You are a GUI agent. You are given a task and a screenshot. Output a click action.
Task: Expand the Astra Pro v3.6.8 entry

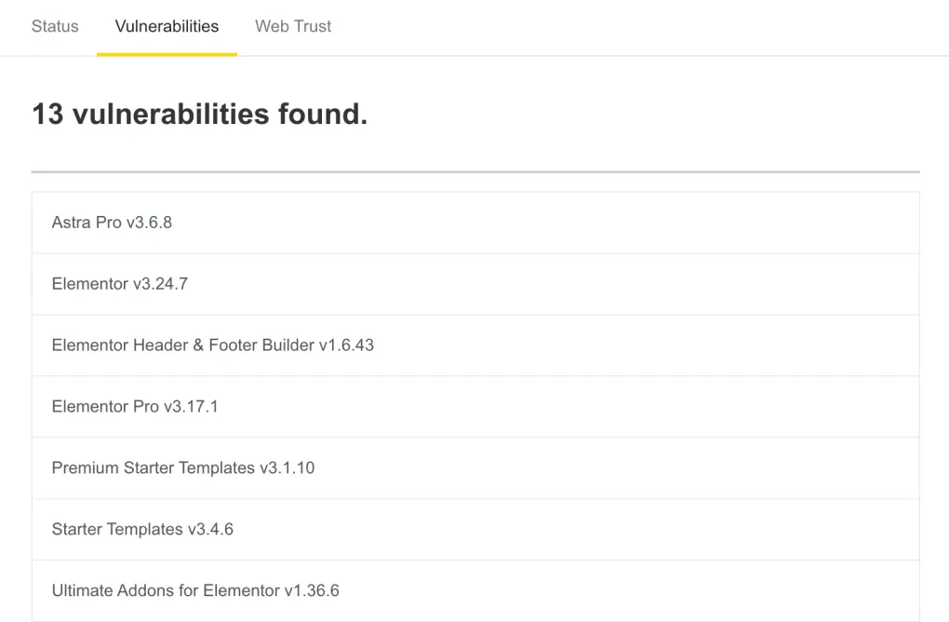coord(474,223)
